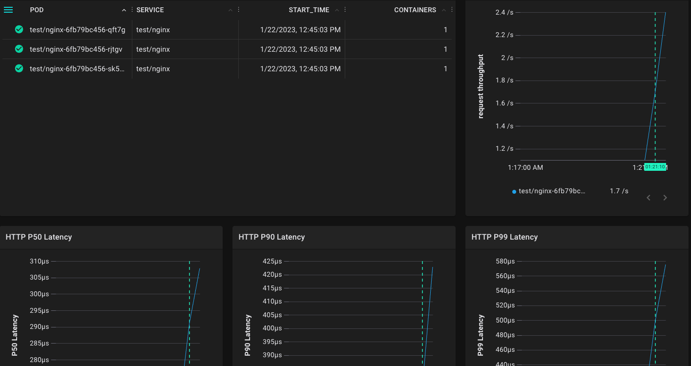
Task: Toggle test/nginx-6fb79bc legend series dot
Action: click(x=514, y=192)
